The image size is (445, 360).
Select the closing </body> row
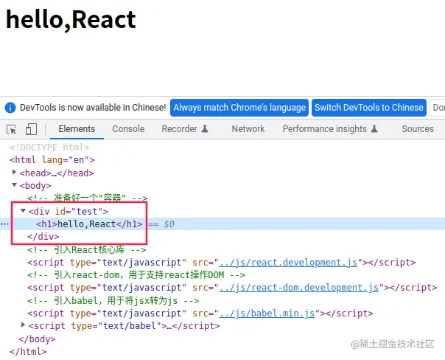37,339
